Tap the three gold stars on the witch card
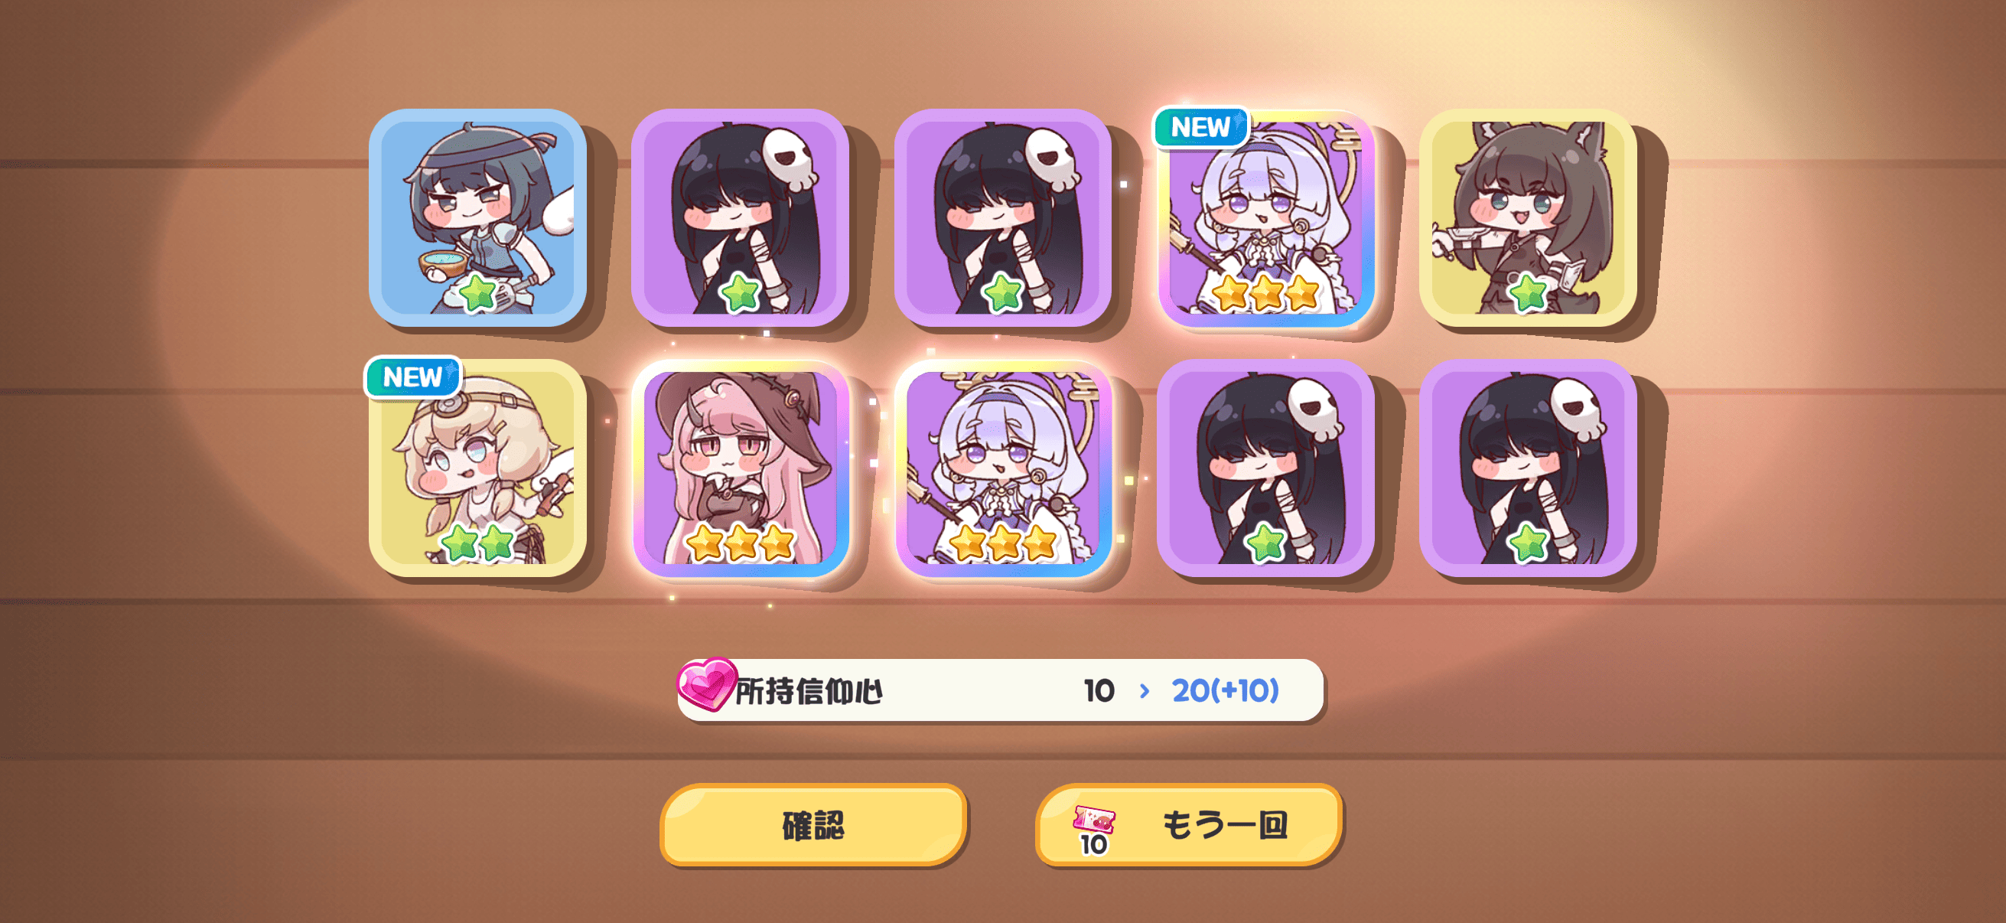The image size is (2006, 923). tap(741, 542)
